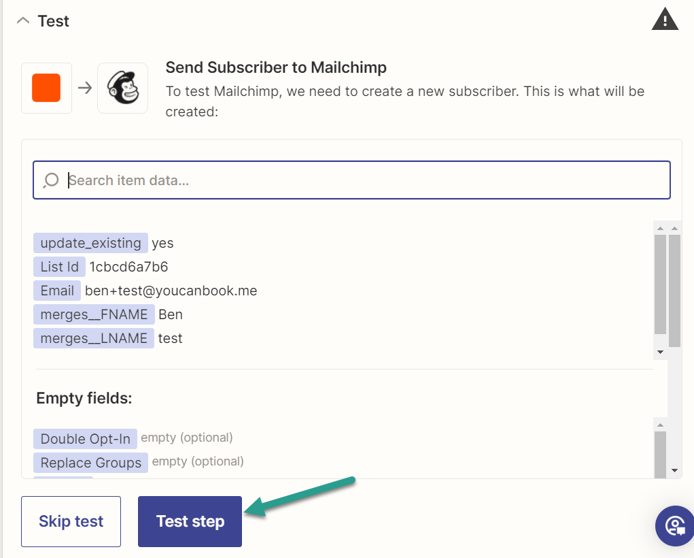The width and height of the screenshot is (694, 558).
Task: Click the warning triangle icon
Action: [665, 19]
